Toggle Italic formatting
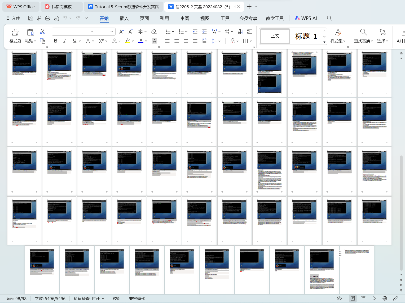This screenshot has width=405, height=303. (65, 41)
